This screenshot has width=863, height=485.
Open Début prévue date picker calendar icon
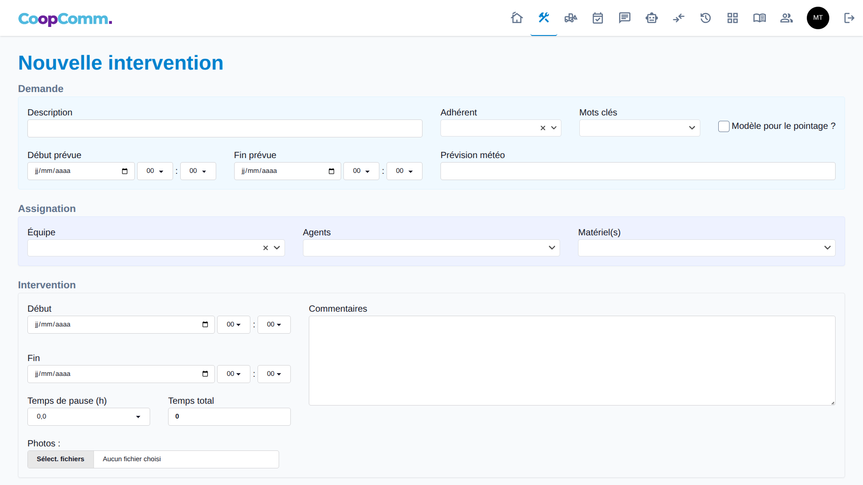click(125, 171)
